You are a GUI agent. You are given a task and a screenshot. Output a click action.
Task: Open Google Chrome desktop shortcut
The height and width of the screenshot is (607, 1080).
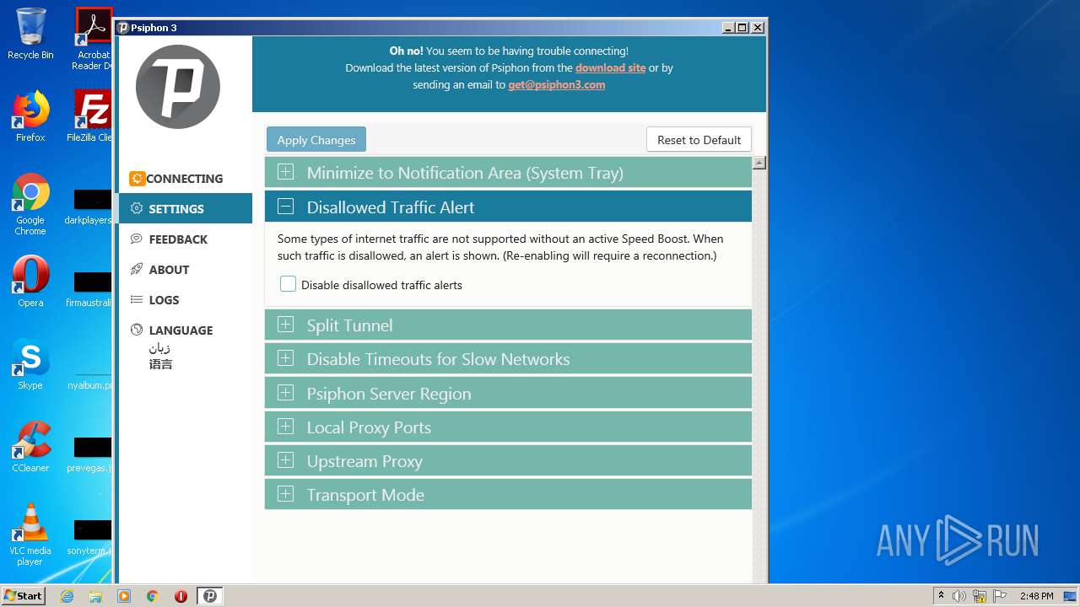tap(30, 204)
